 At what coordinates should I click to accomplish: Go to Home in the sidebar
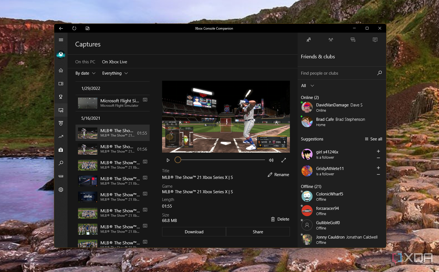click(61, 70)
